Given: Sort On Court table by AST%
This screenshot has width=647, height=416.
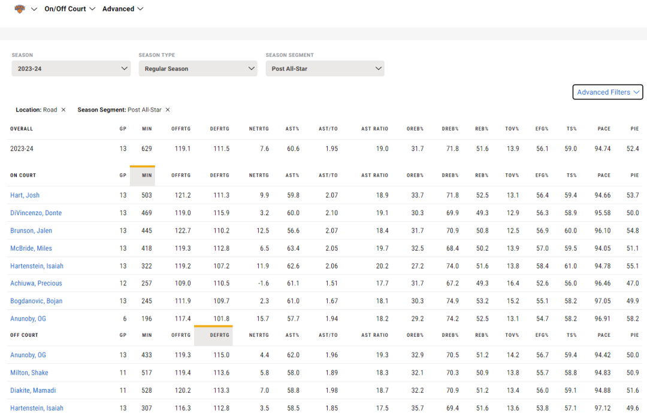Looking at the screenshot, I should [292, 176].
